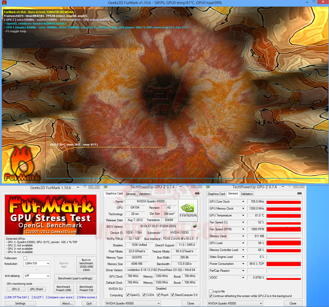Open the LINK Of The DAY link
This screenshot has width=329, height=307.
pyautogui.click(x=17, y=297)
